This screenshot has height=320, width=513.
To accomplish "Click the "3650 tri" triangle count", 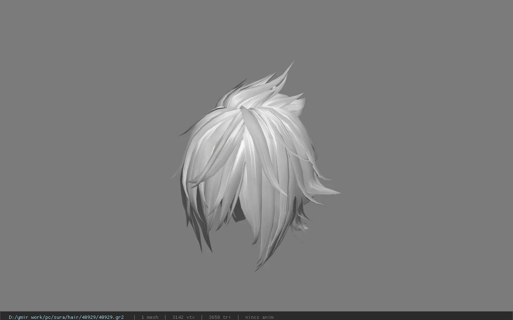I will (x=220, y=317).
